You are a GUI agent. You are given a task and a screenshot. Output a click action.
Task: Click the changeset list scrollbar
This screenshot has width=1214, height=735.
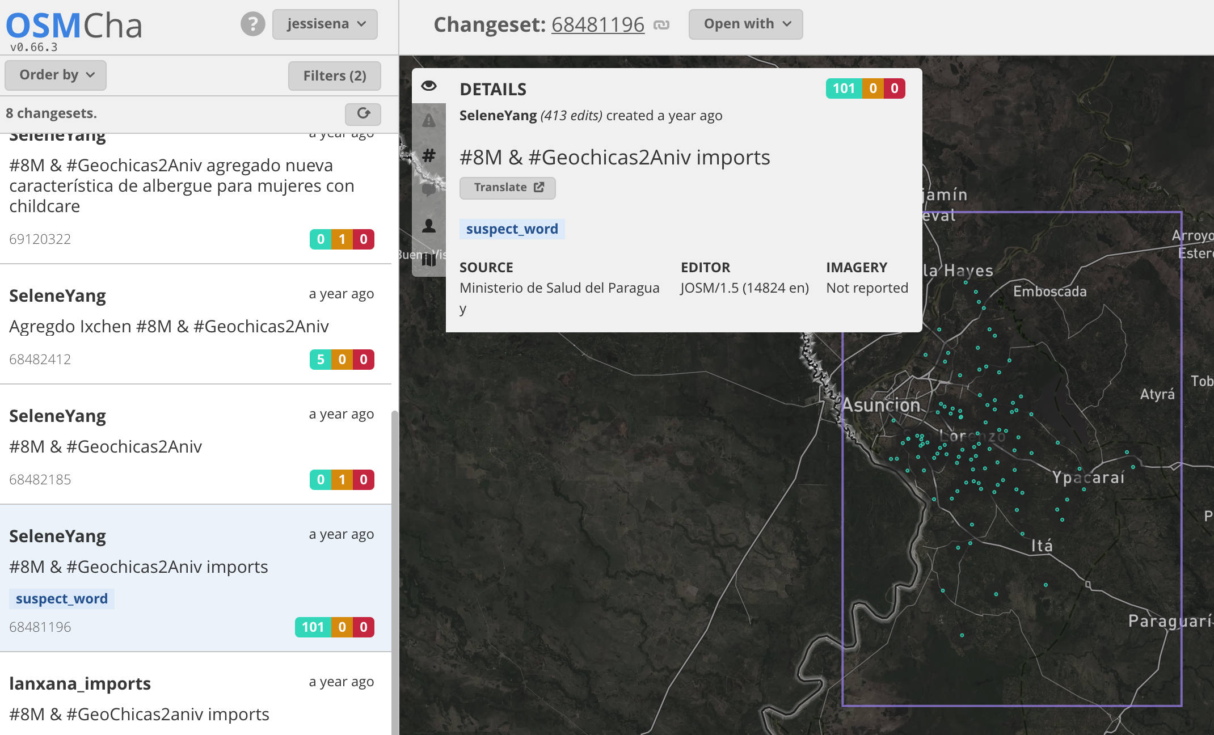(x=394, y=567)
